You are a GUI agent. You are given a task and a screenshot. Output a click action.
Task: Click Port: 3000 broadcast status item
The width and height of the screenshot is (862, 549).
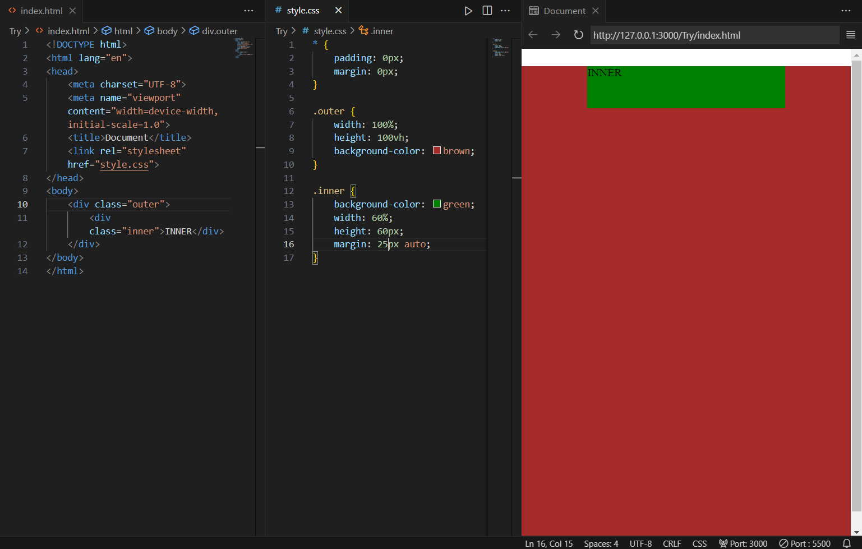pyautogui.click(x=743, y=543)
